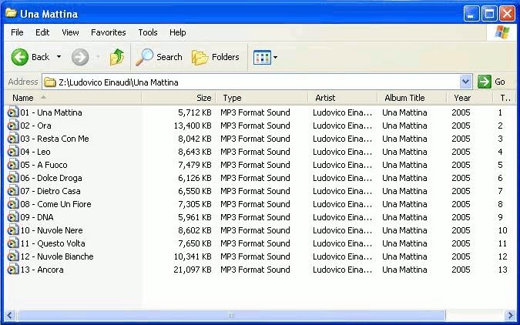
Task: Toggle the Folders pane icon
Action: 200,57
